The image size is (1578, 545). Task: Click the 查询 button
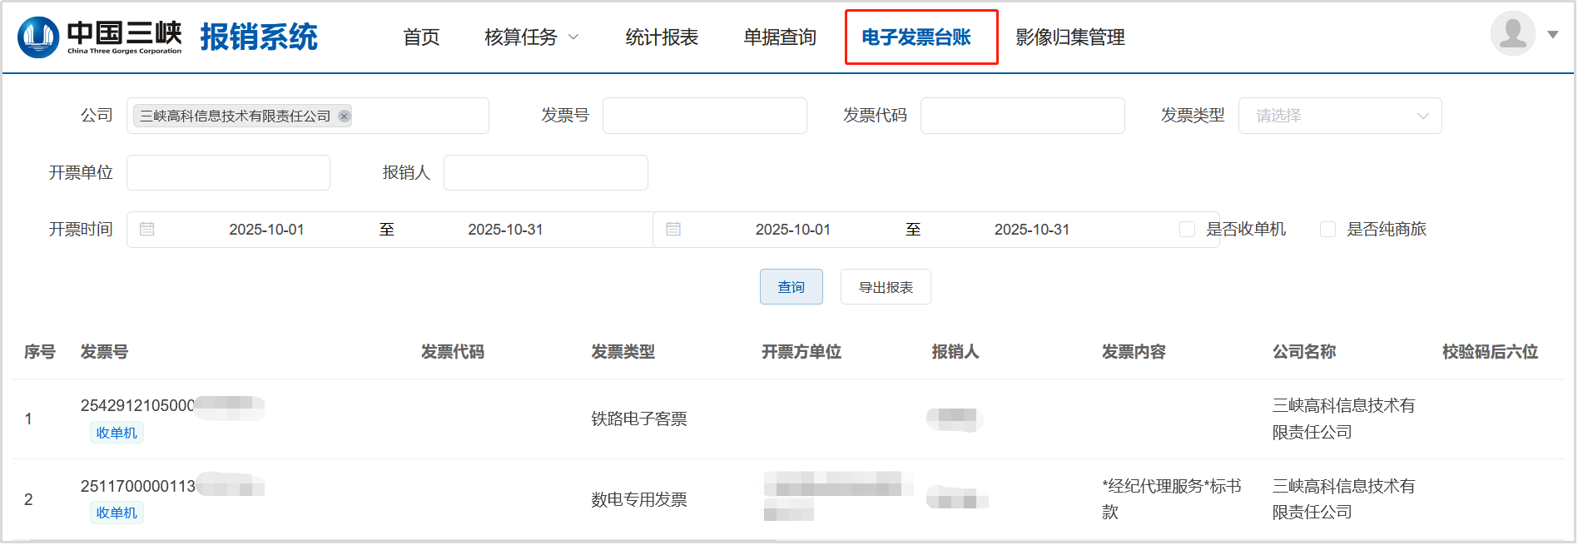(791, 287)
